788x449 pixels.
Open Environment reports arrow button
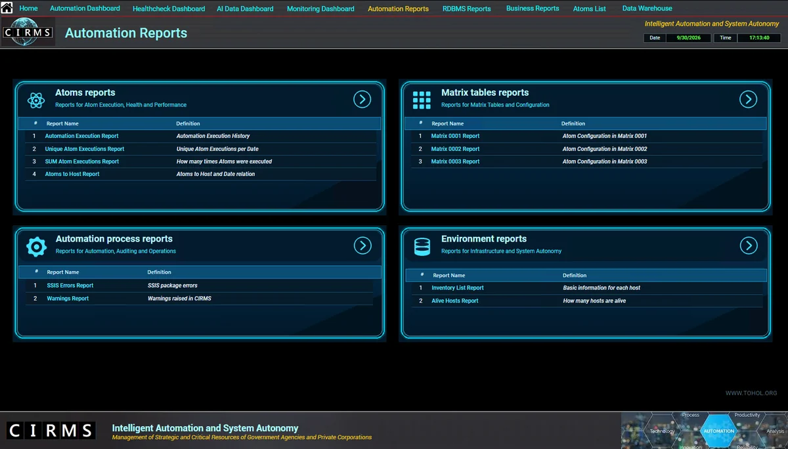pos(748,246)
